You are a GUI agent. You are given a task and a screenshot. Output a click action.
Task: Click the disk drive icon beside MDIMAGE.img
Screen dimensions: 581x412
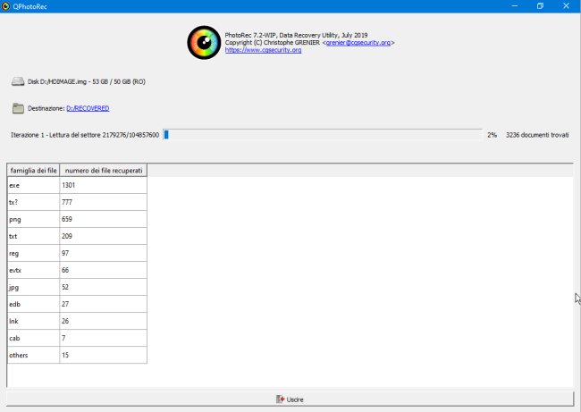tap(18, 81)
